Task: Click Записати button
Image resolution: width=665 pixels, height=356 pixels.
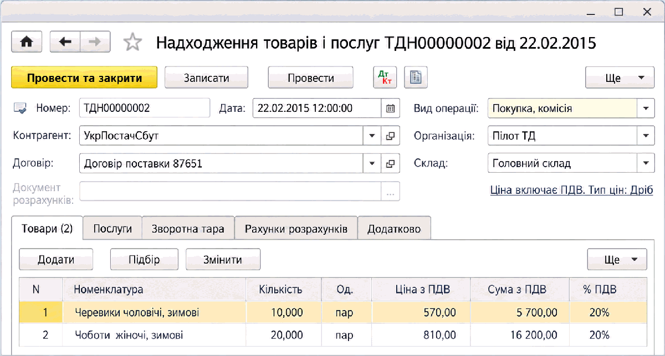Action: (x=206, y=78)
